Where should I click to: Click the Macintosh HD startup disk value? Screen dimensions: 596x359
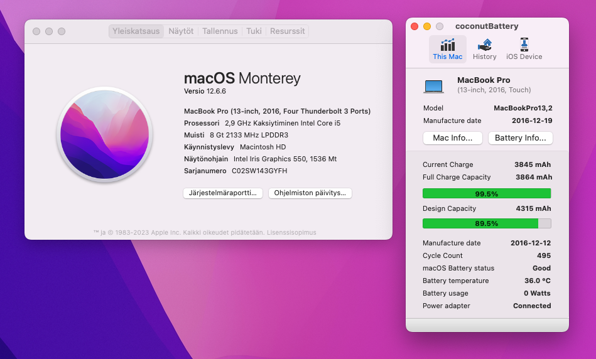click(263, 147)
